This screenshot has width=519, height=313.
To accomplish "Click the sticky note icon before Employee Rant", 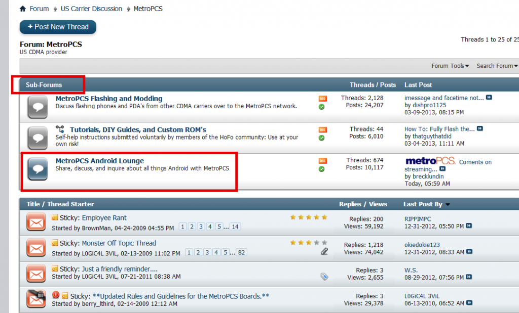I will (x=55, y=217).
